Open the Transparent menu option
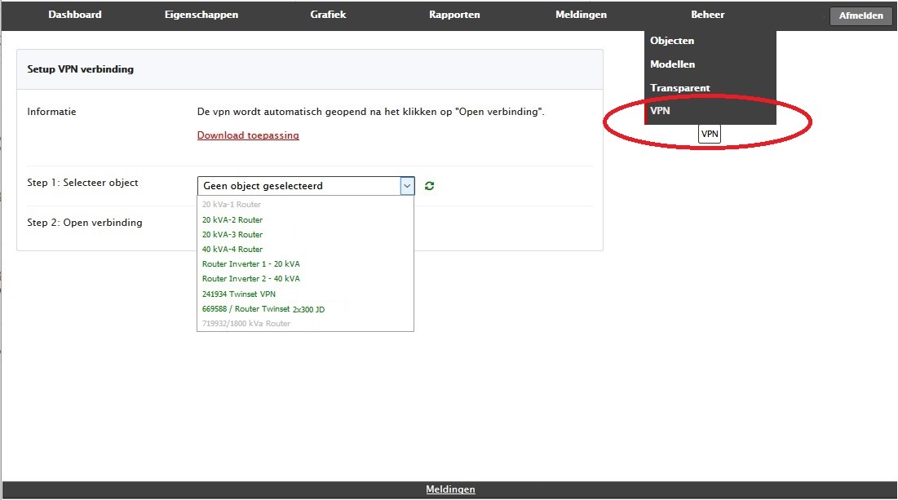898x500 pixels. [x=679, y=87]
